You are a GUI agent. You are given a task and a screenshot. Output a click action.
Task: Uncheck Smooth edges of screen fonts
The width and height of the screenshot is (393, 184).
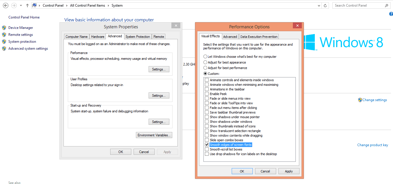point(207,145)
